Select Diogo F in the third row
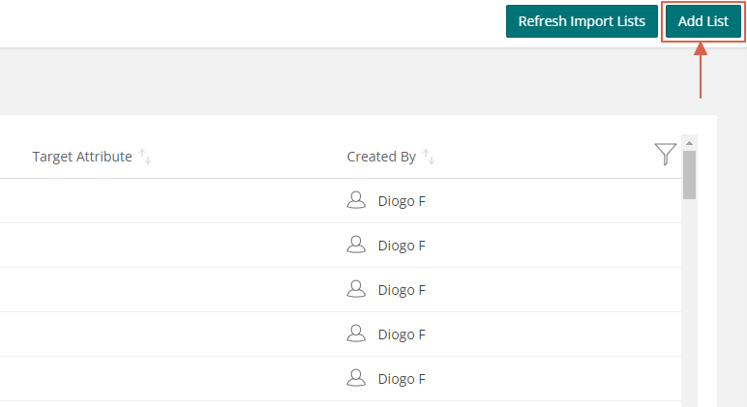Viewport: 747px width, 407px height. point(402,290)
